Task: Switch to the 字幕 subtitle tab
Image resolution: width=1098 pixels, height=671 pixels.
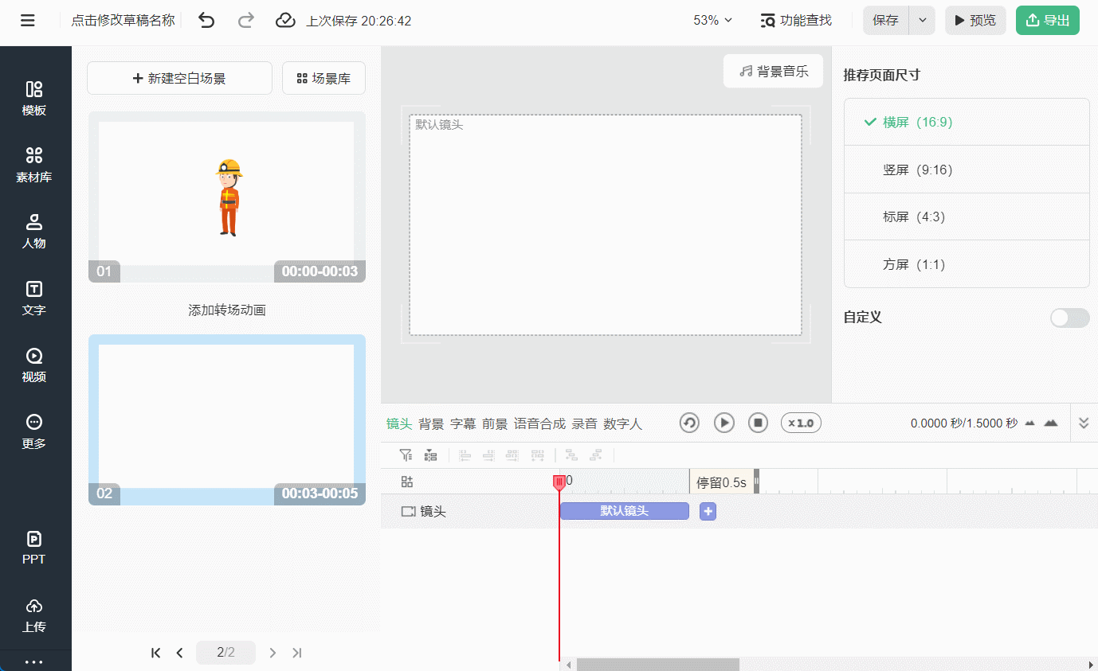Action: [x=465, y=423]
